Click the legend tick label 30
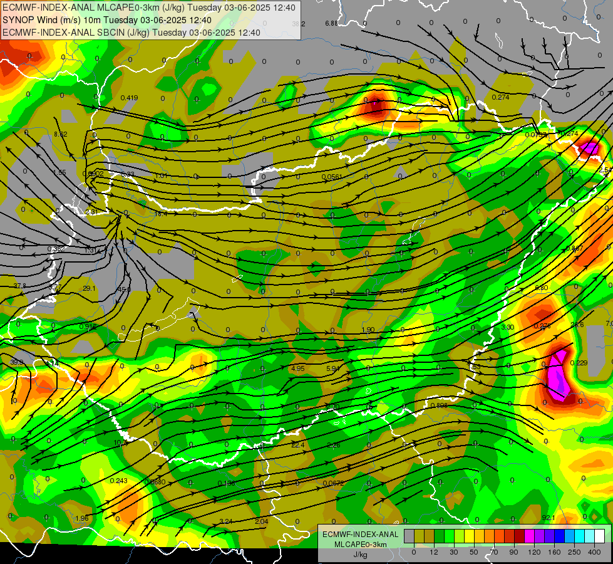 [454, 552]
